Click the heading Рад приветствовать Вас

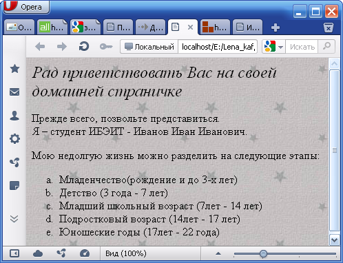[154, 82]
